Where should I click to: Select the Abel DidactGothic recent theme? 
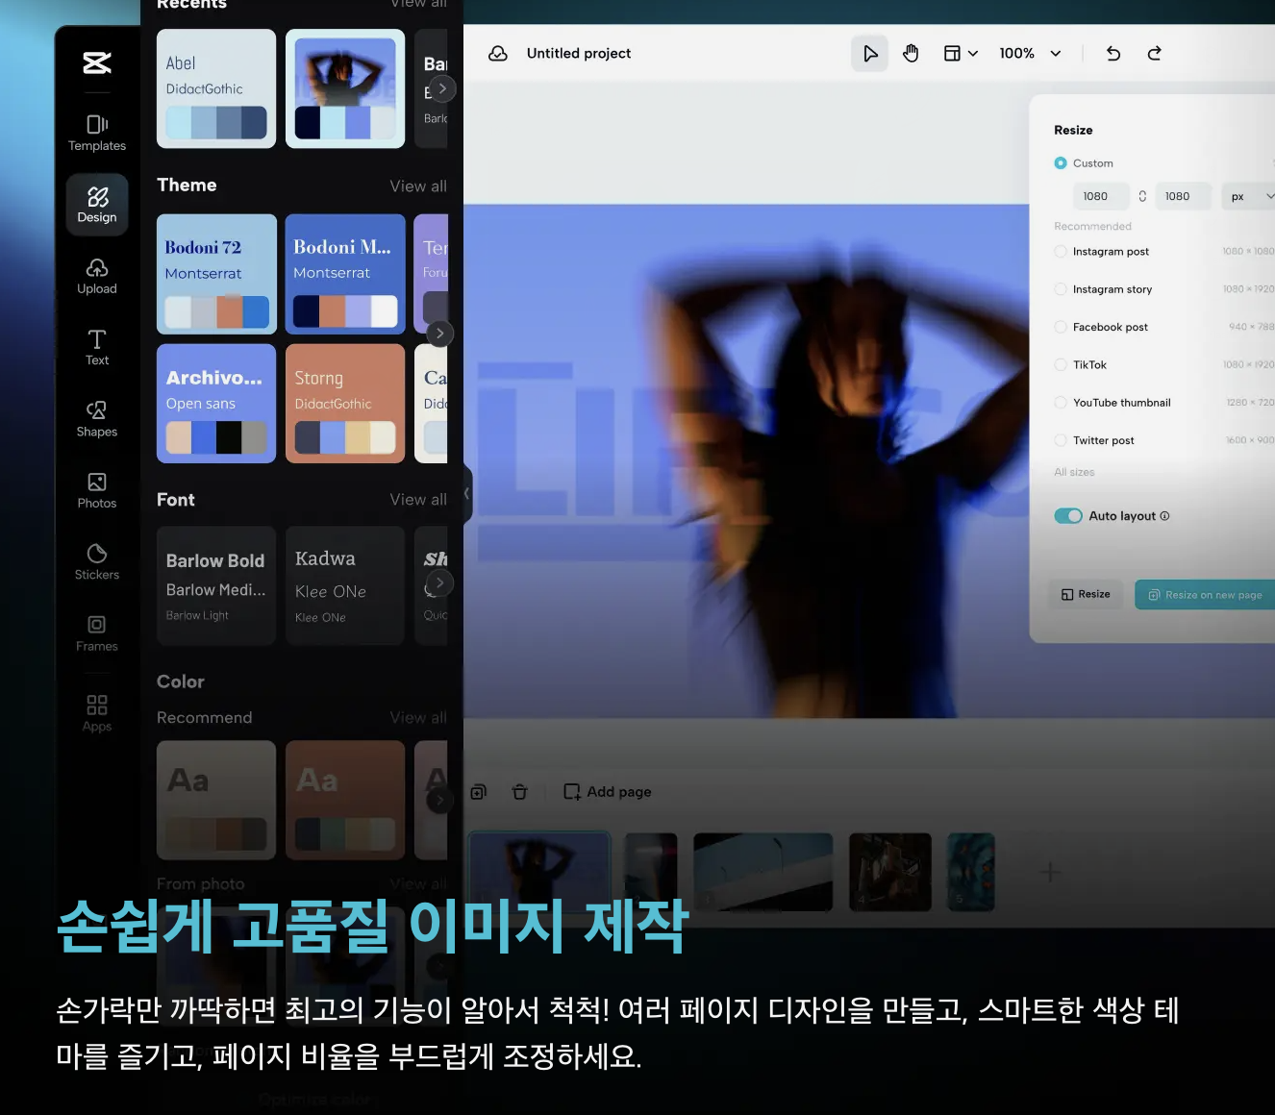pyautogui.click(x=216, y=88)
